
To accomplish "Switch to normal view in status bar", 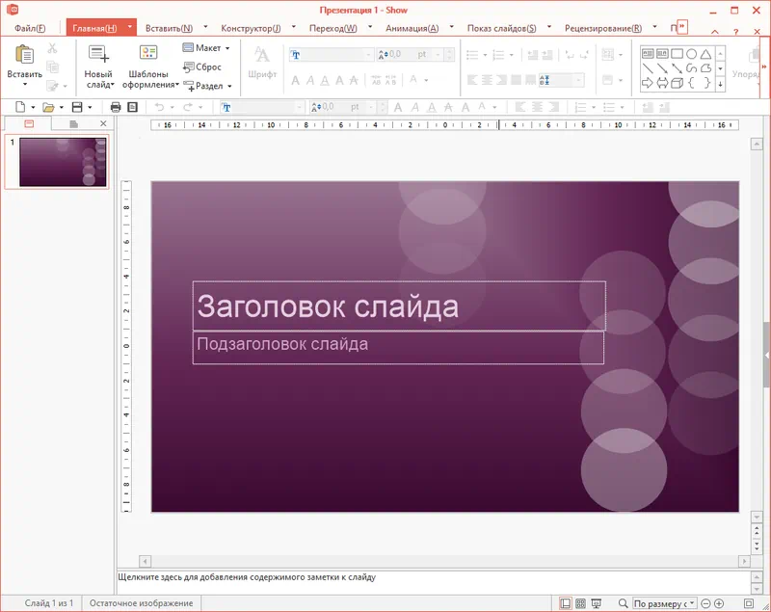I will click(x=565, y=603).
